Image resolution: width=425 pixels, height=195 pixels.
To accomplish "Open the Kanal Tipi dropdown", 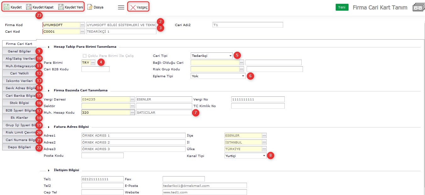I will tap(264, 156).
